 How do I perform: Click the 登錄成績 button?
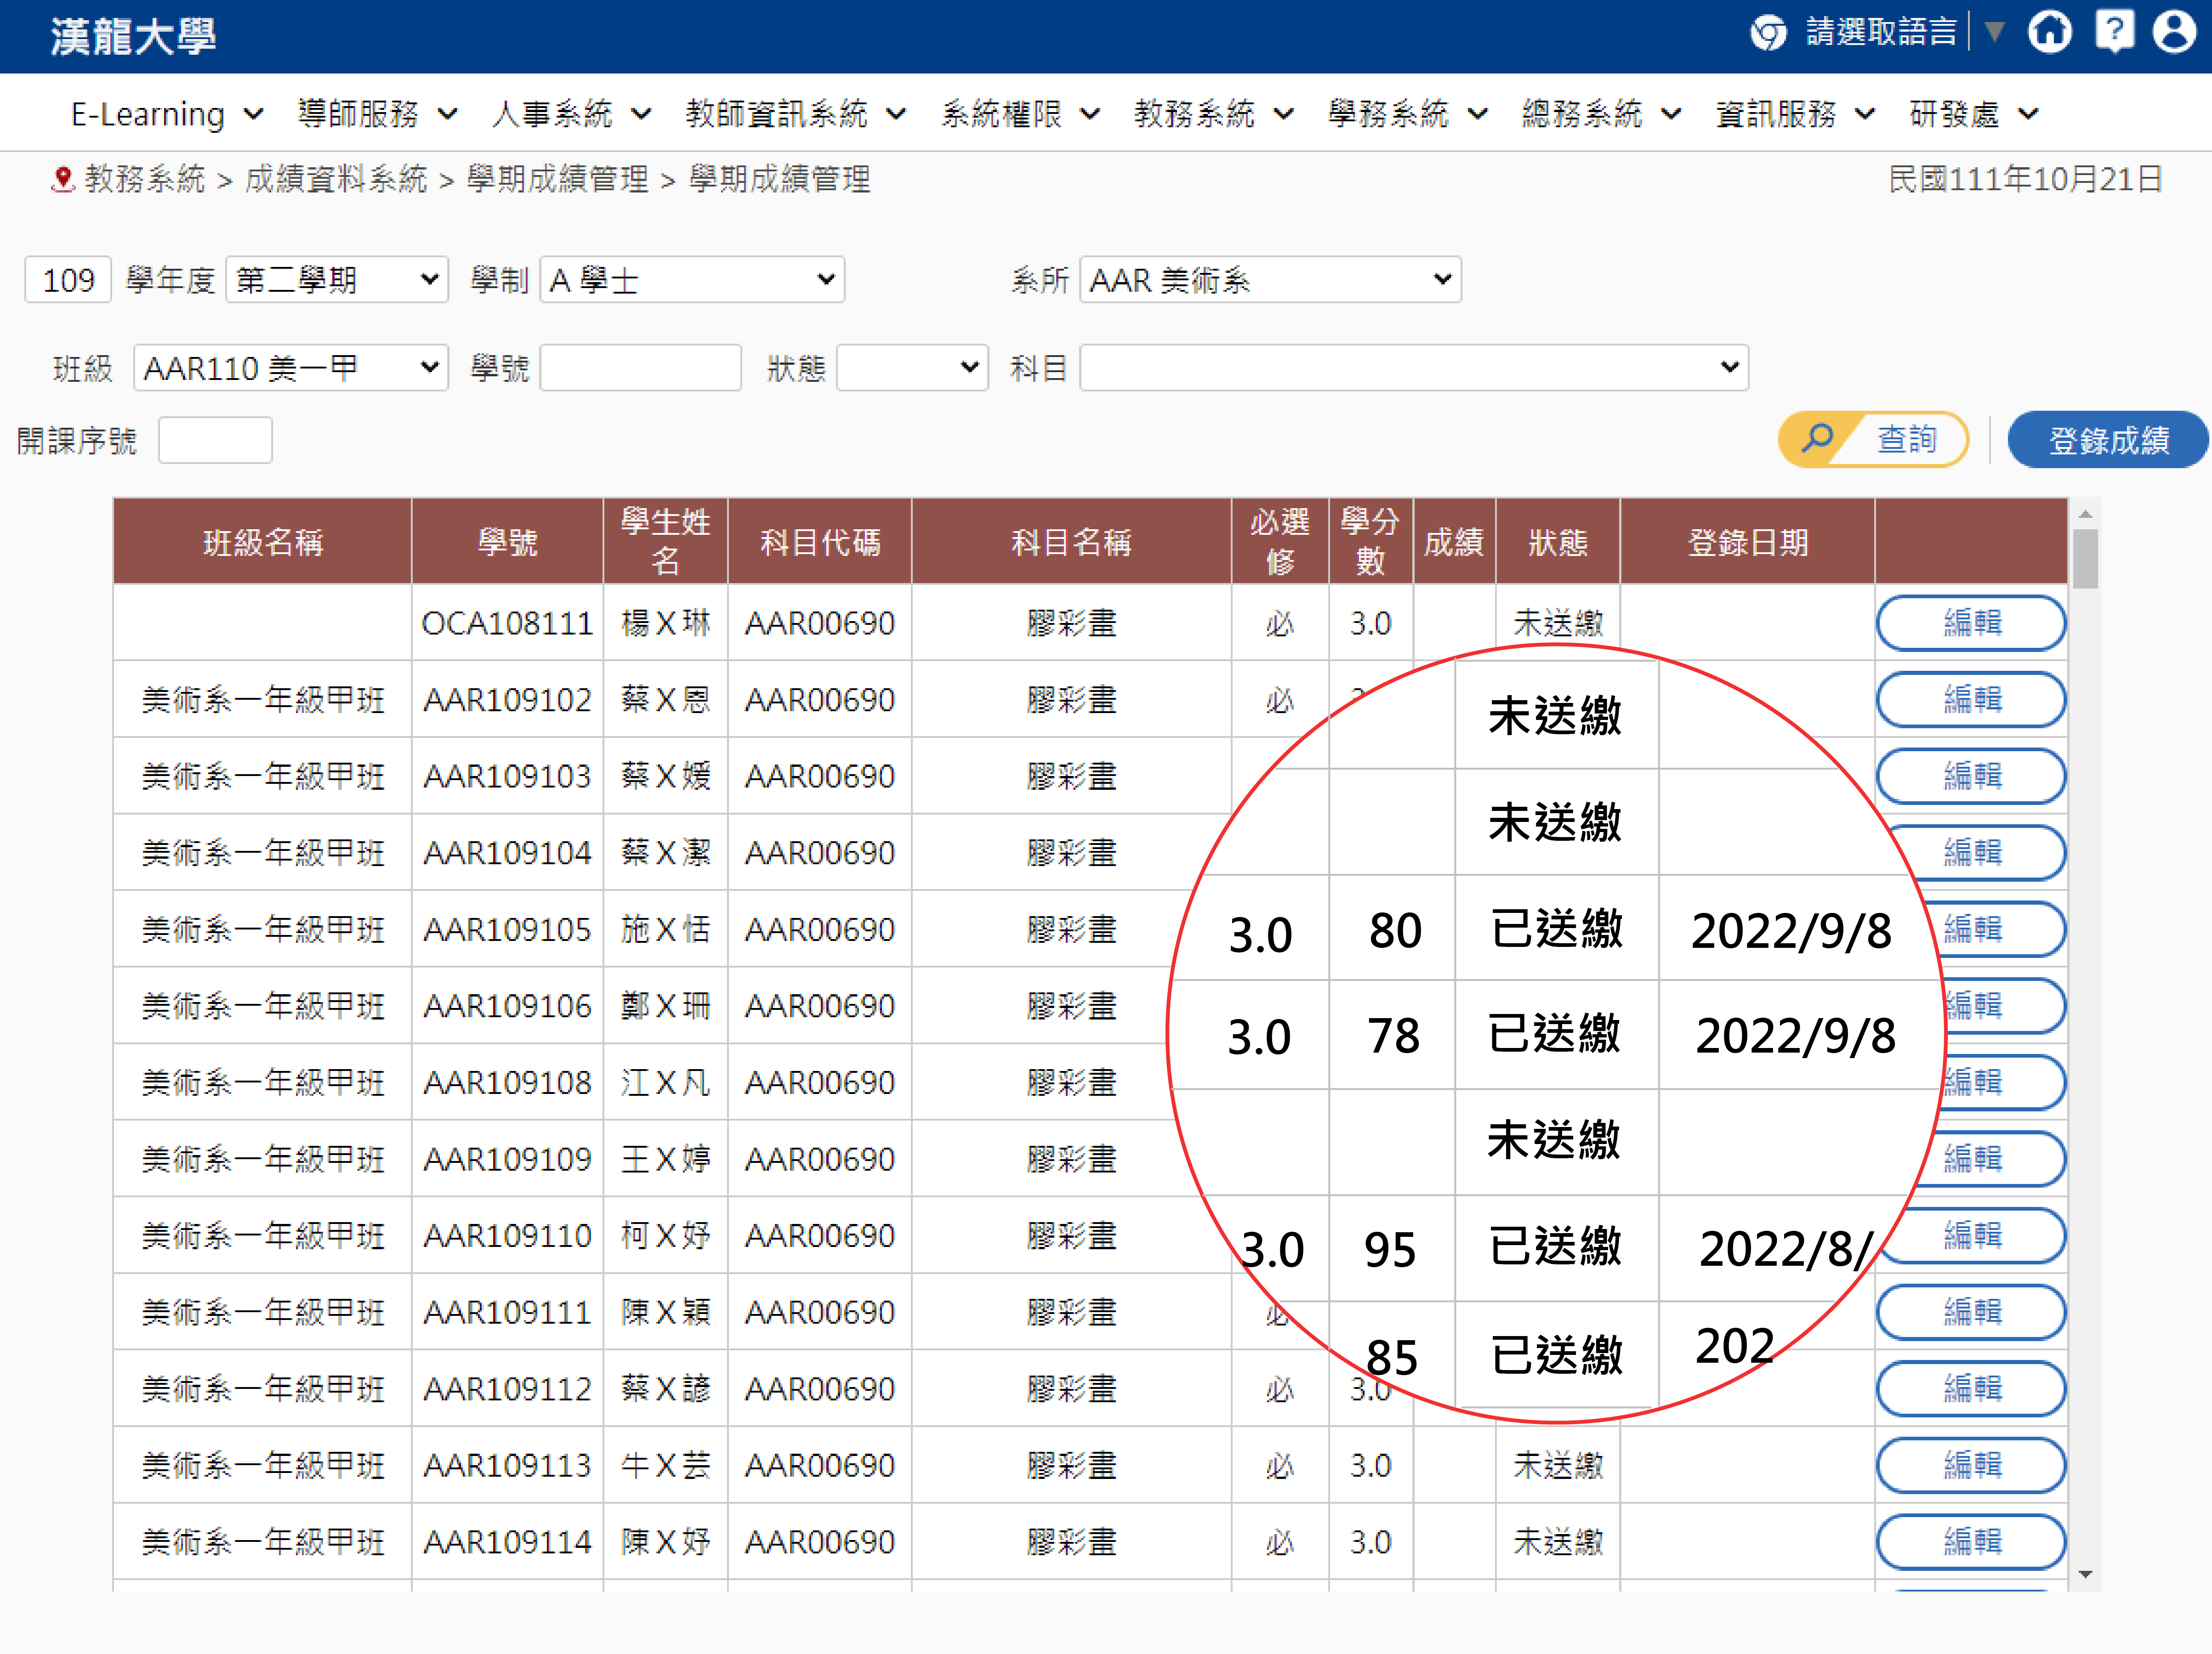tap(2108, 440)
